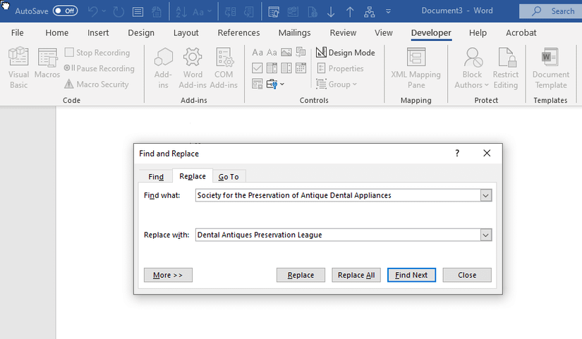Open Document Template icon

[x=550, y=68]
